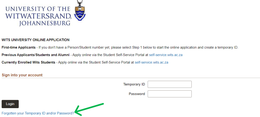Click the Login button
The image size is (260, 117).
(10, 104)
